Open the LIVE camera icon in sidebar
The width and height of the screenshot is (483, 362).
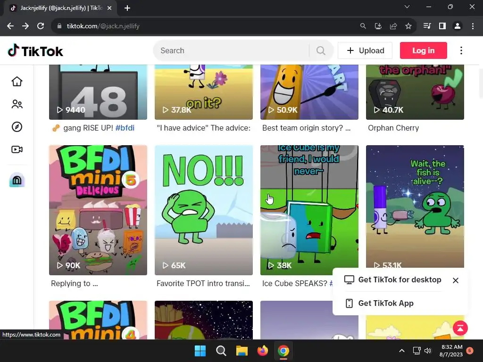[17, 149]
